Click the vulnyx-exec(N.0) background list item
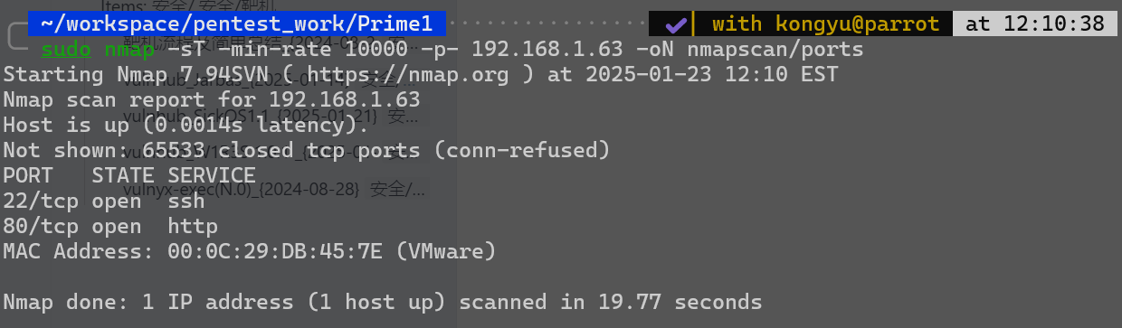1122x328 pixels. pos(273,189)
